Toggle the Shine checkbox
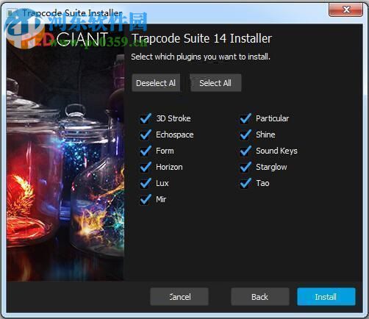The width and height of the screenshot is (369, 319). click(x=246, y=135)
